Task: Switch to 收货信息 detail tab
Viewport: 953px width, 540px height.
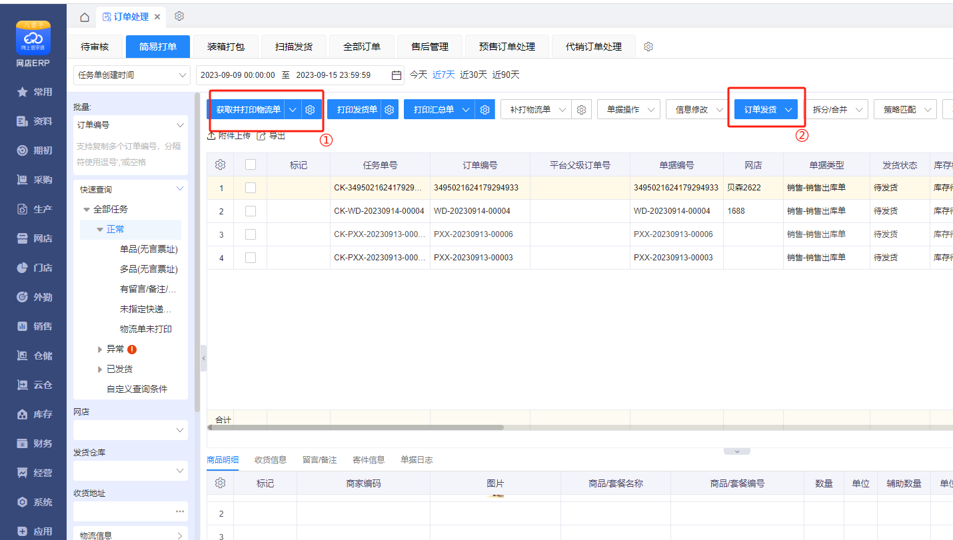Action: tap(271, 459)
